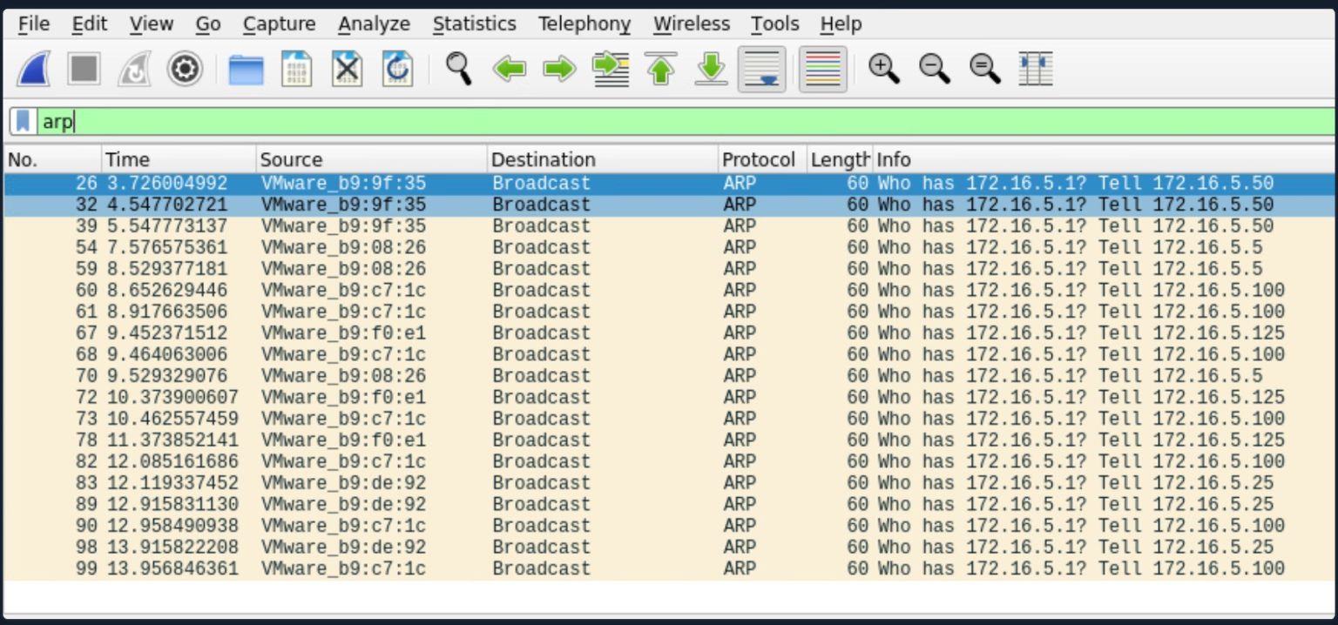Save the capture file icon
The image size is (1338, 625).
297,69
